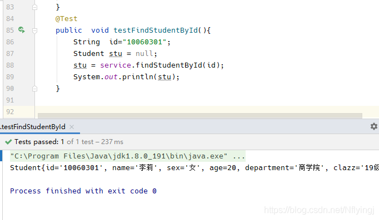Click the 'public' keyword on line 85
Viewport: 379px width, 220px height.
(69, 30)
